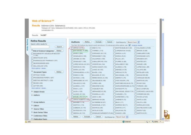Click the page scrollbar up arrow

point(163,20)
